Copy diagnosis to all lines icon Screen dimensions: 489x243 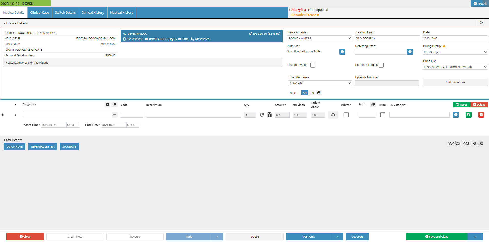tap(115, 105)
